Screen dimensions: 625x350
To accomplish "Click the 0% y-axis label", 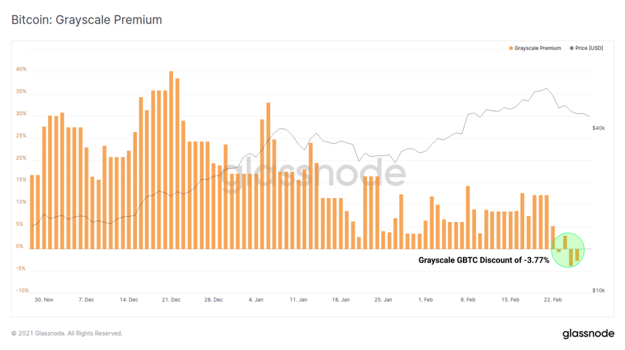I will pyautogui.click(x=20, y=246).
